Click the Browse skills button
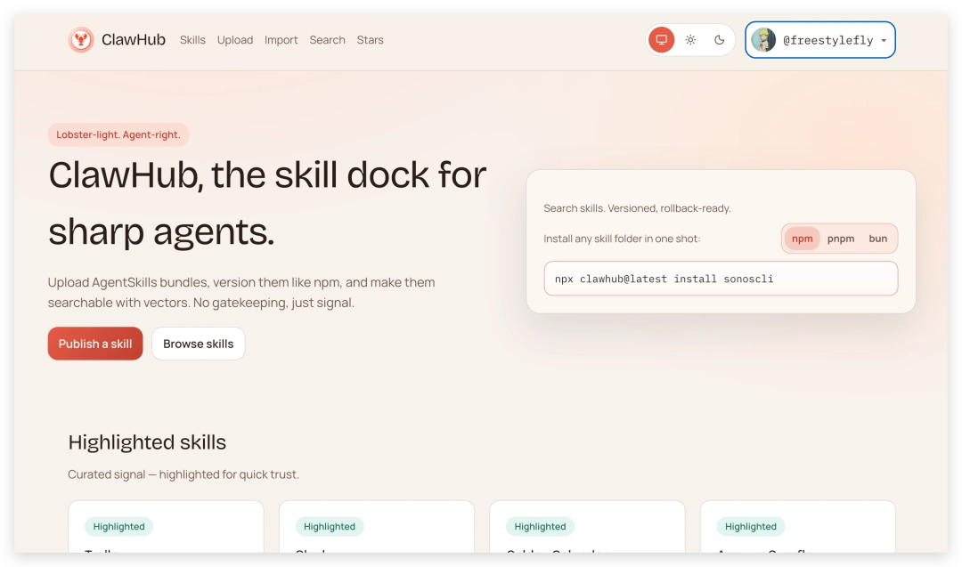Image resolution: width=962 pixels, height=567 pixels. (198, 344)
